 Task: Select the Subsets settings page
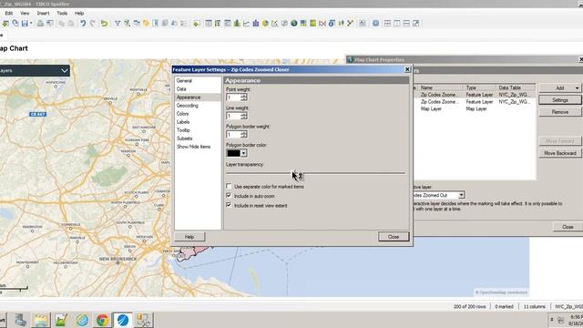pos(184,138)
